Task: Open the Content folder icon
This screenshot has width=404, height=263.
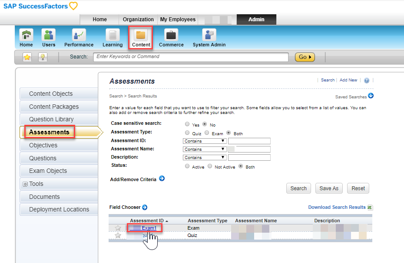Action: tap(141, 35)
